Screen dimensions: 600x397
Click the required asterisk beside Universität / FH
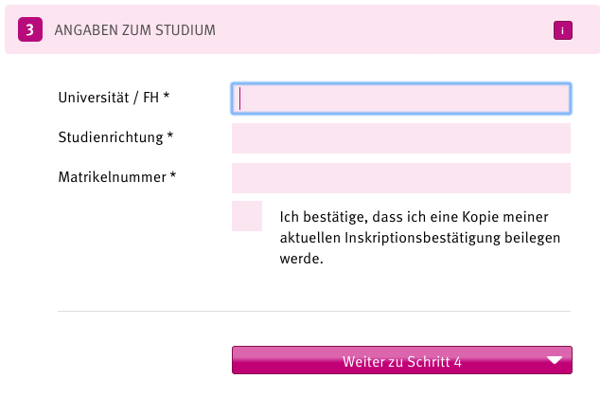coord(167,97)
